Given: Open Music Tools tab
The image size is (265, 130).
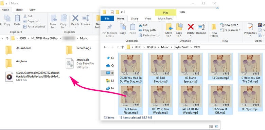Looking at the screenshot, I should click(x=165, y=19).
